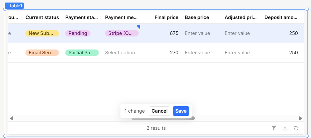The image size is (311, 138).
Task: Open the Email Sent status tag
Action: 42,53
